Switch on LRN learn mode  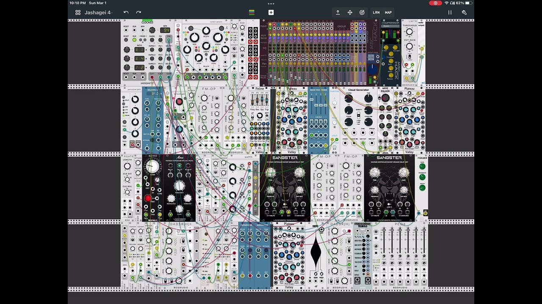pyautogui.click(x=376, y=13)
